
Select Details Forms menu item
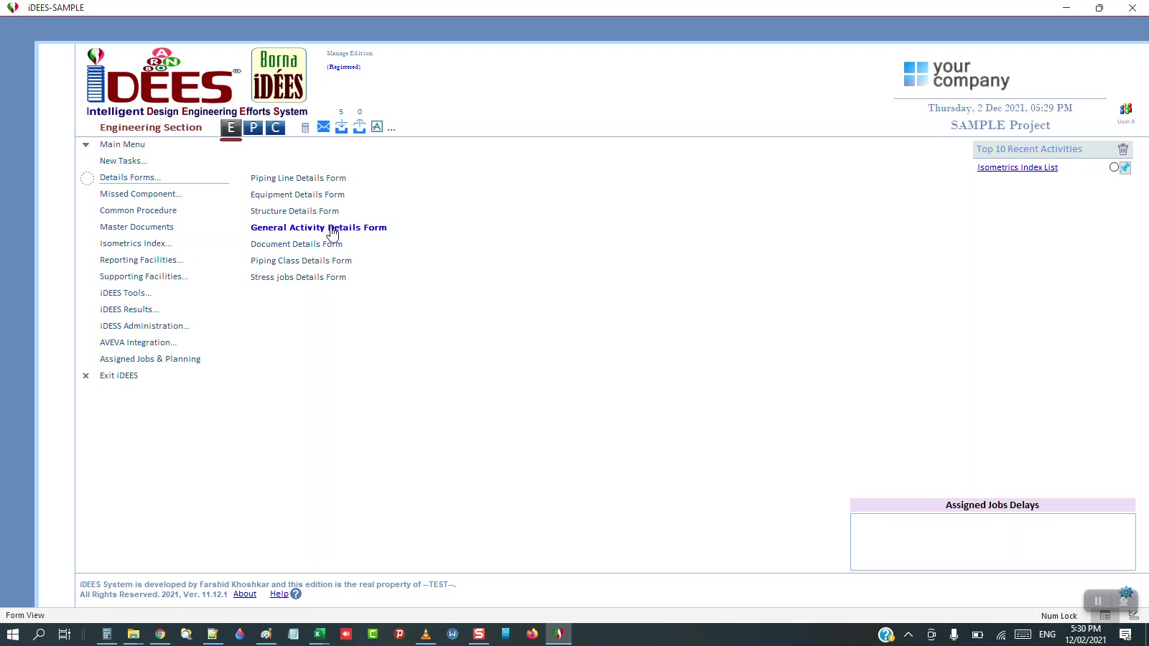(130, 177)
